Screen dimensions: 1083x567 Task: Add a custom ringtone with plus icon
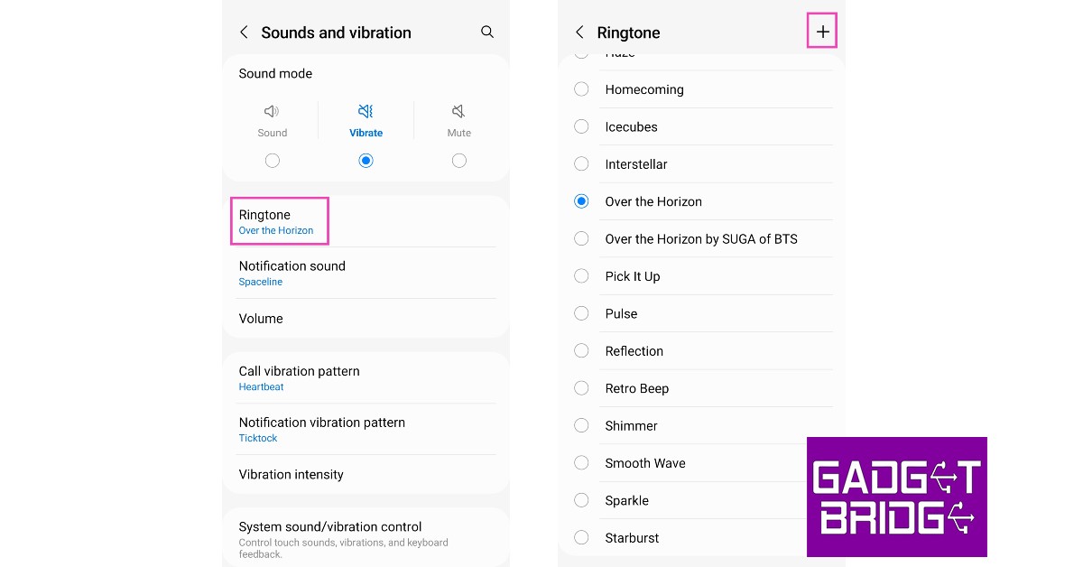tap(822, 33)
